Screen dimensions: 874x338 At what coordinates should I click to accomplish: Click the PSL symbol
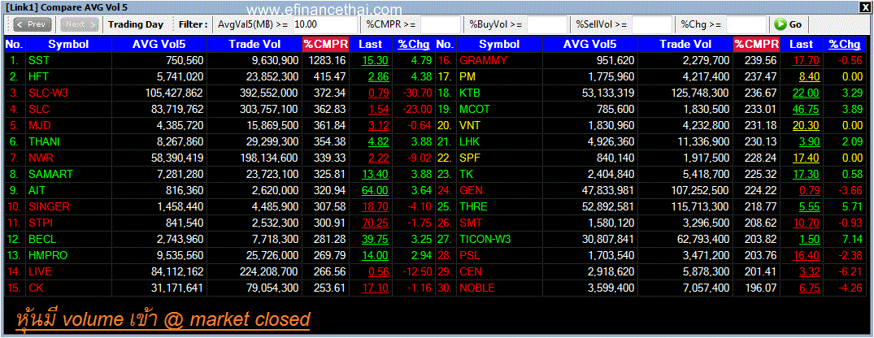click(x=469, y=256)
